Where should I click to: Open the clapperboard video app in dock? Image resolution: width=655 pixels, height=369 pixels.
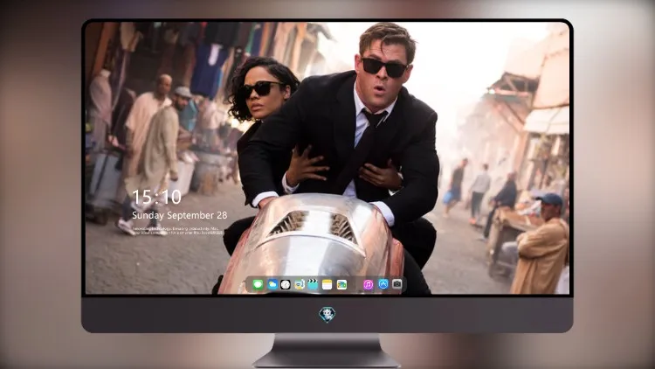point(313,285)
